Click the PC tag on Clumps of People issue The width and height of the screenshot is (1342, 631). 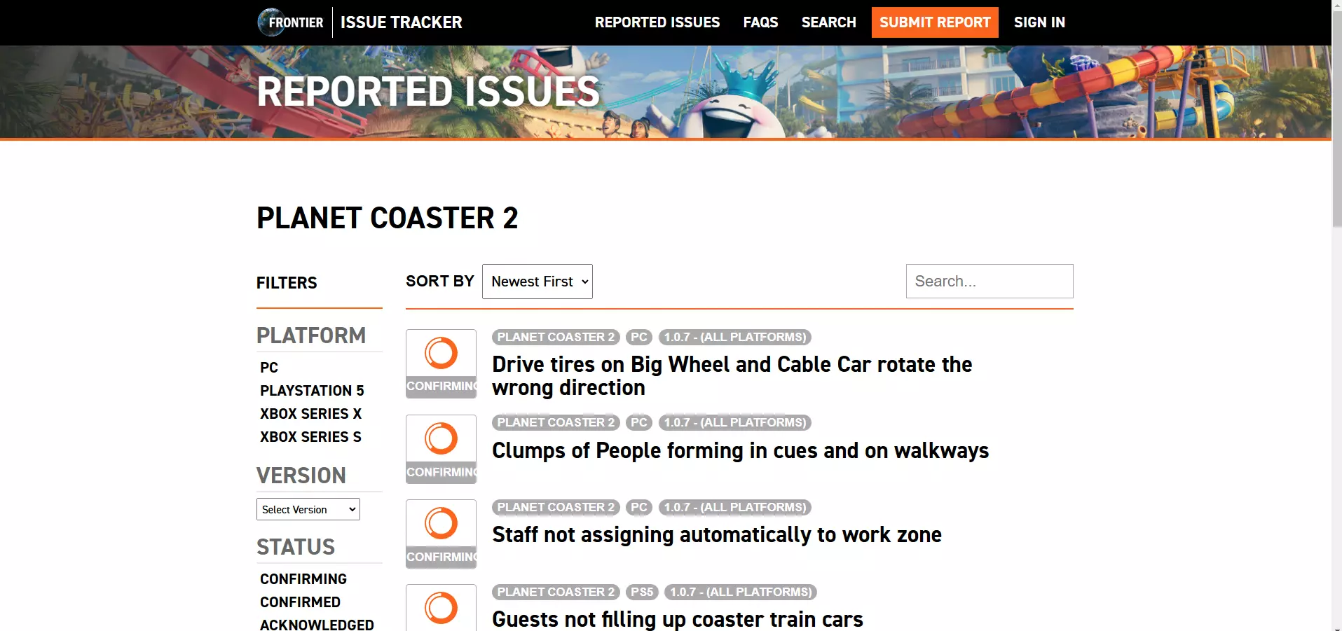[x=639, y=422]
